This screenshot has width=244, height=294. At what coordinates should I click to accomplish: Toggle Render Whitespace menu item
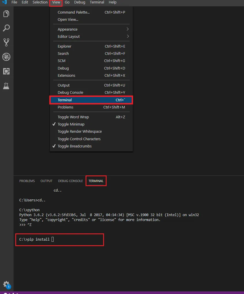(x=91, y=132)
